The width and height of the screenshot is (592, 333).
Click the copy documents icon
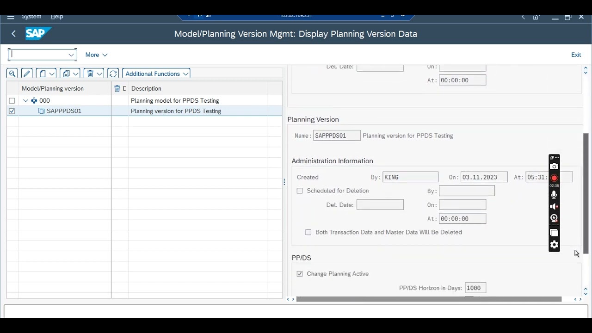click(x=66, y=74)
